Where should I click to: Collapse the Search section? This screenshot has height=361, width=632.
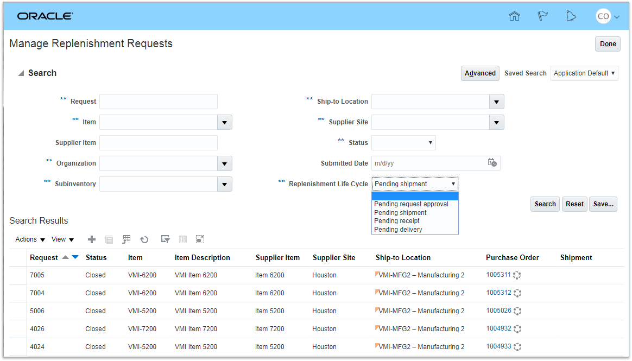pos(21,73)
